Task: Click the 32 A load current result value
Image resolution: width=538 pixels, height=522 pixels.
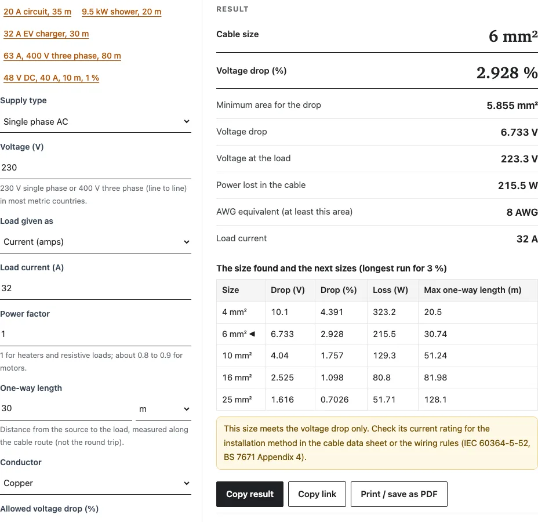Action: click(527, 239)
